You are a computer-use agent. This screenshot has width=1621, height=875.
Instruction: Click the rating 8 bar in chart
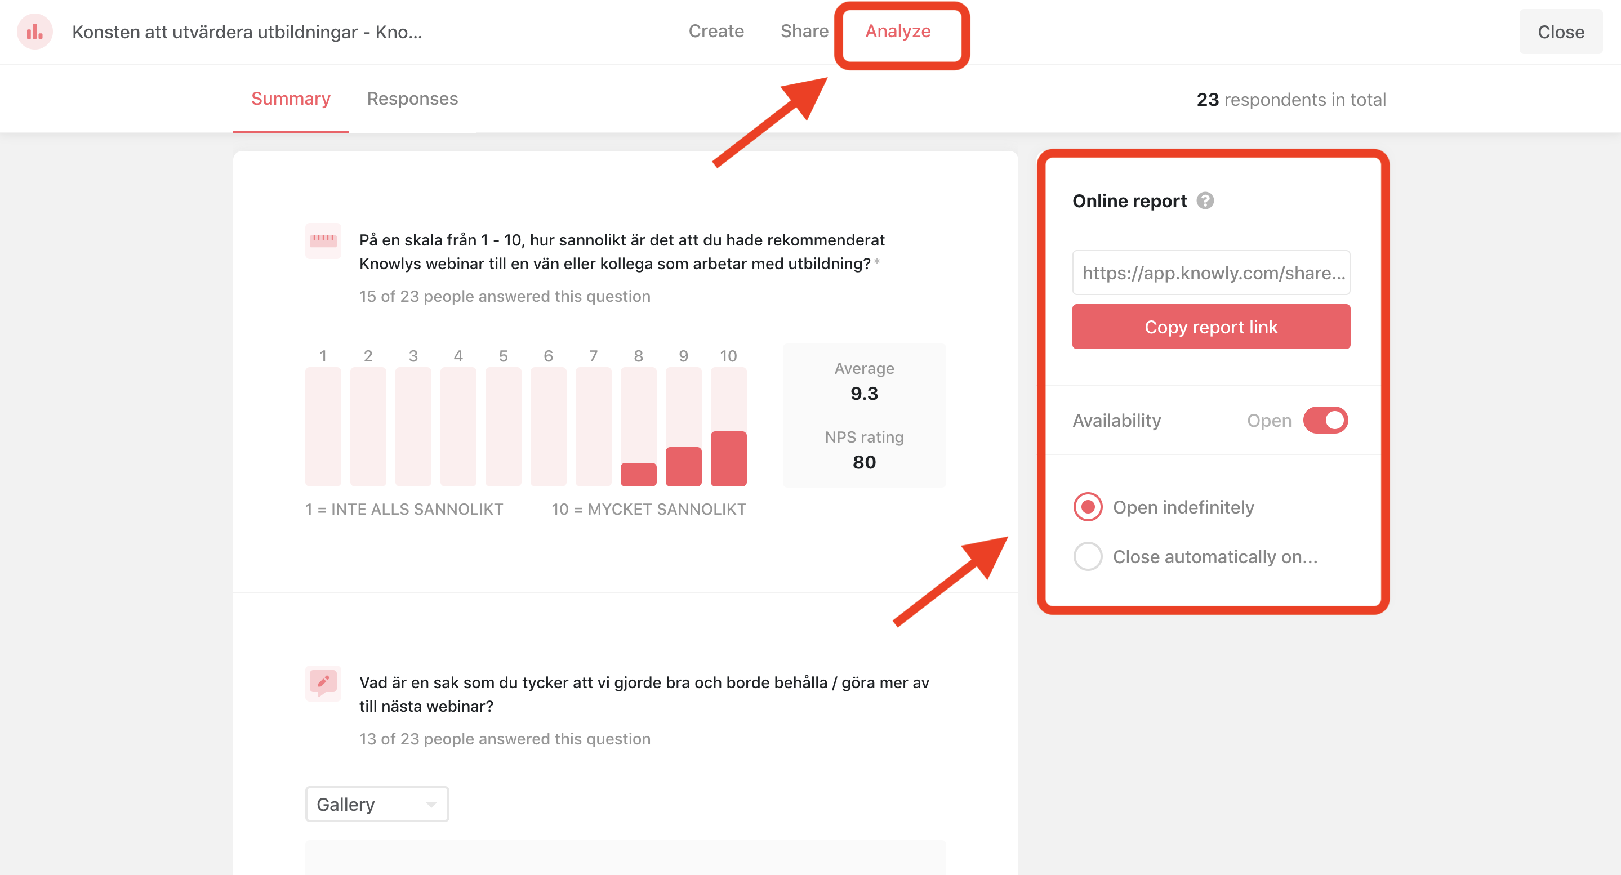pos(638,474)
